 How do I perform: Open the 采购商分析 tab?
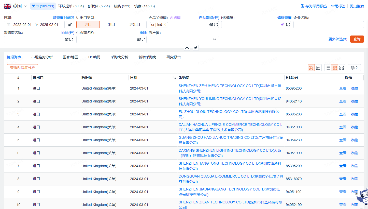pos(119,57)
